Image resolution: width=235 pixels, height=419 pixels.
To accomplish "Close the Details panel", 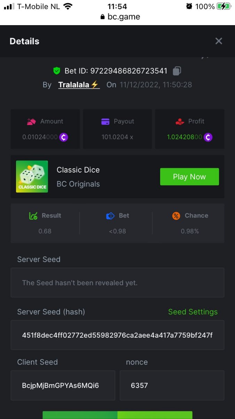I will pos(219,41).
